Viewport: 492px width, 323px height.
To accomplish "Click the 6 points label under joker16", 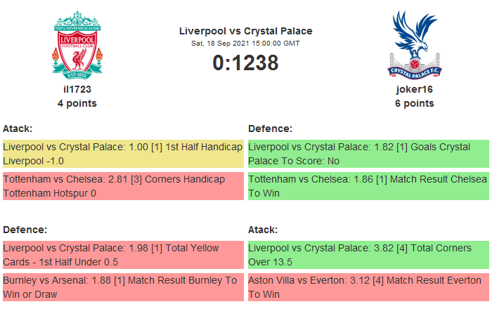I will 414,103.
